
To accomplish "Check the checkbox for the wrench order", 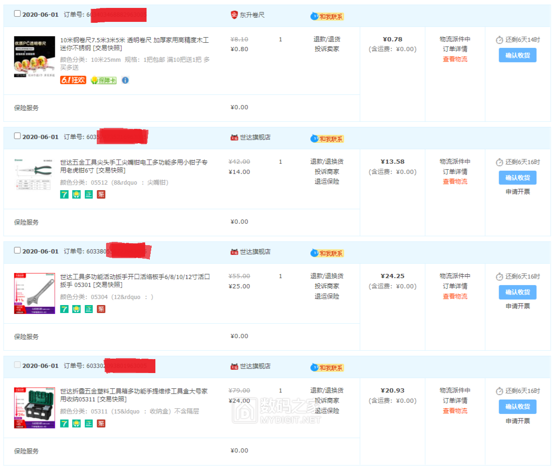I will coord(17,250).
